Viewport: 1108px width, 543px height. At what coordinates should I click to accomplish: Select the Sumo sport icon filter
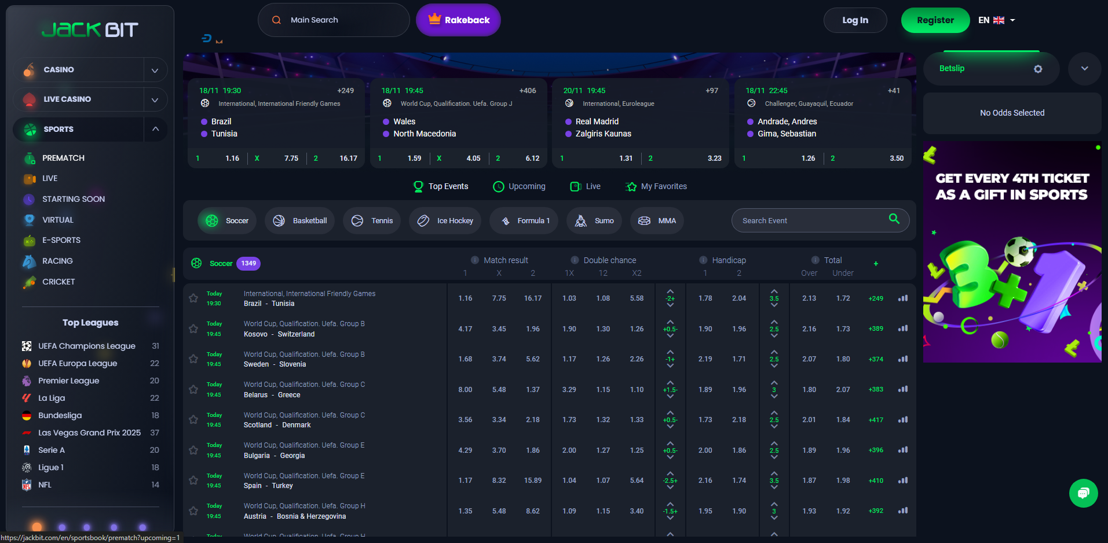[x=594, y=221]
